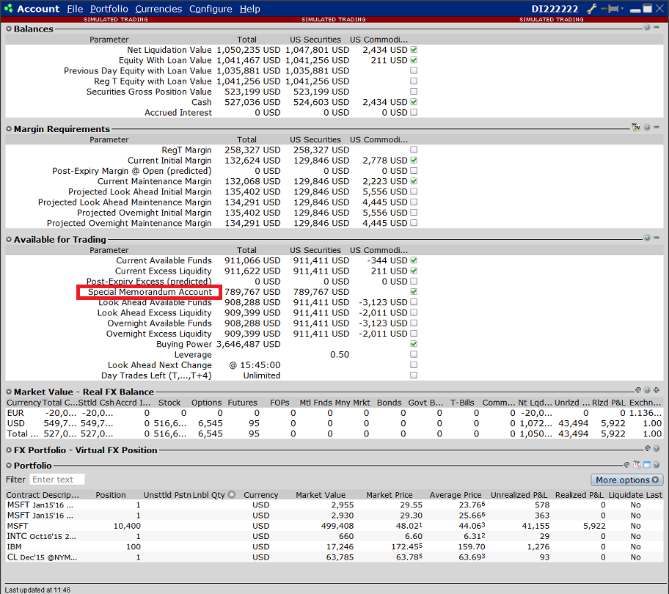The width and height of the screenshot is (669, 594).
Task: Uncheck the Current Available Funds checkbox
Action: (414, 260)
